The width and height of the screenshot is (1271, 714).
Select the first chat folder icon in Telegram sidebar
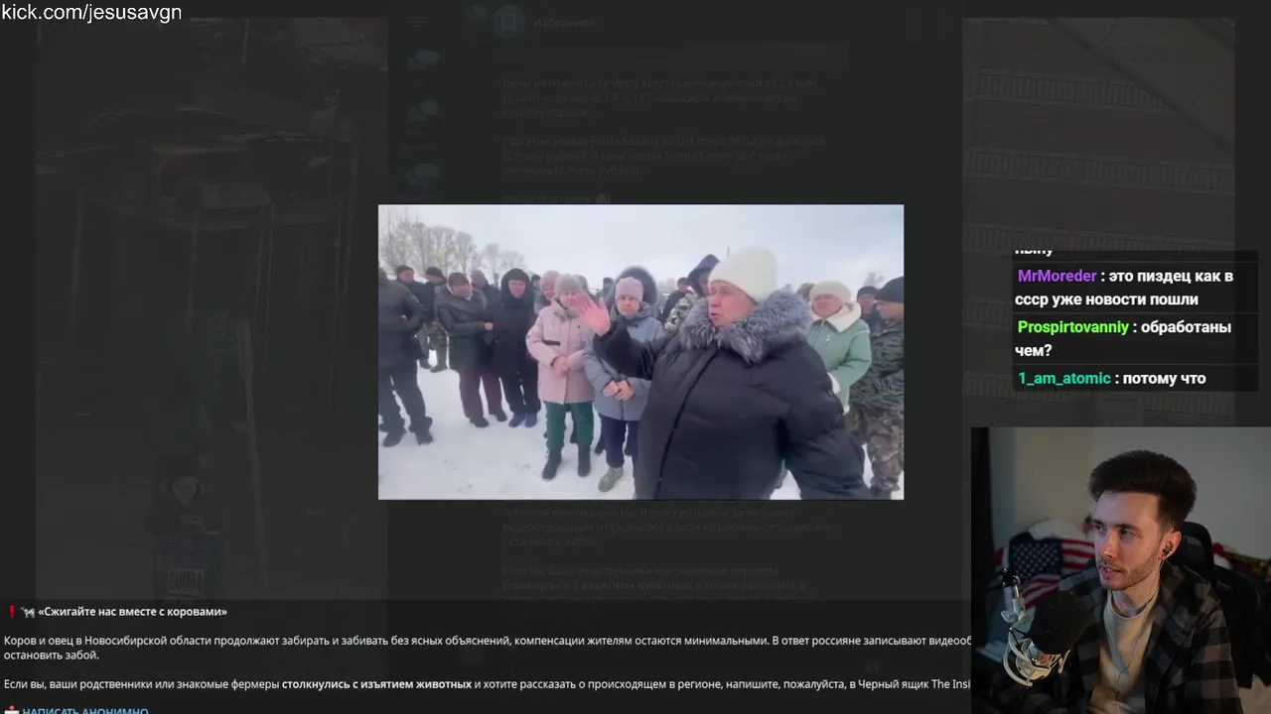(x=425, y=61)
